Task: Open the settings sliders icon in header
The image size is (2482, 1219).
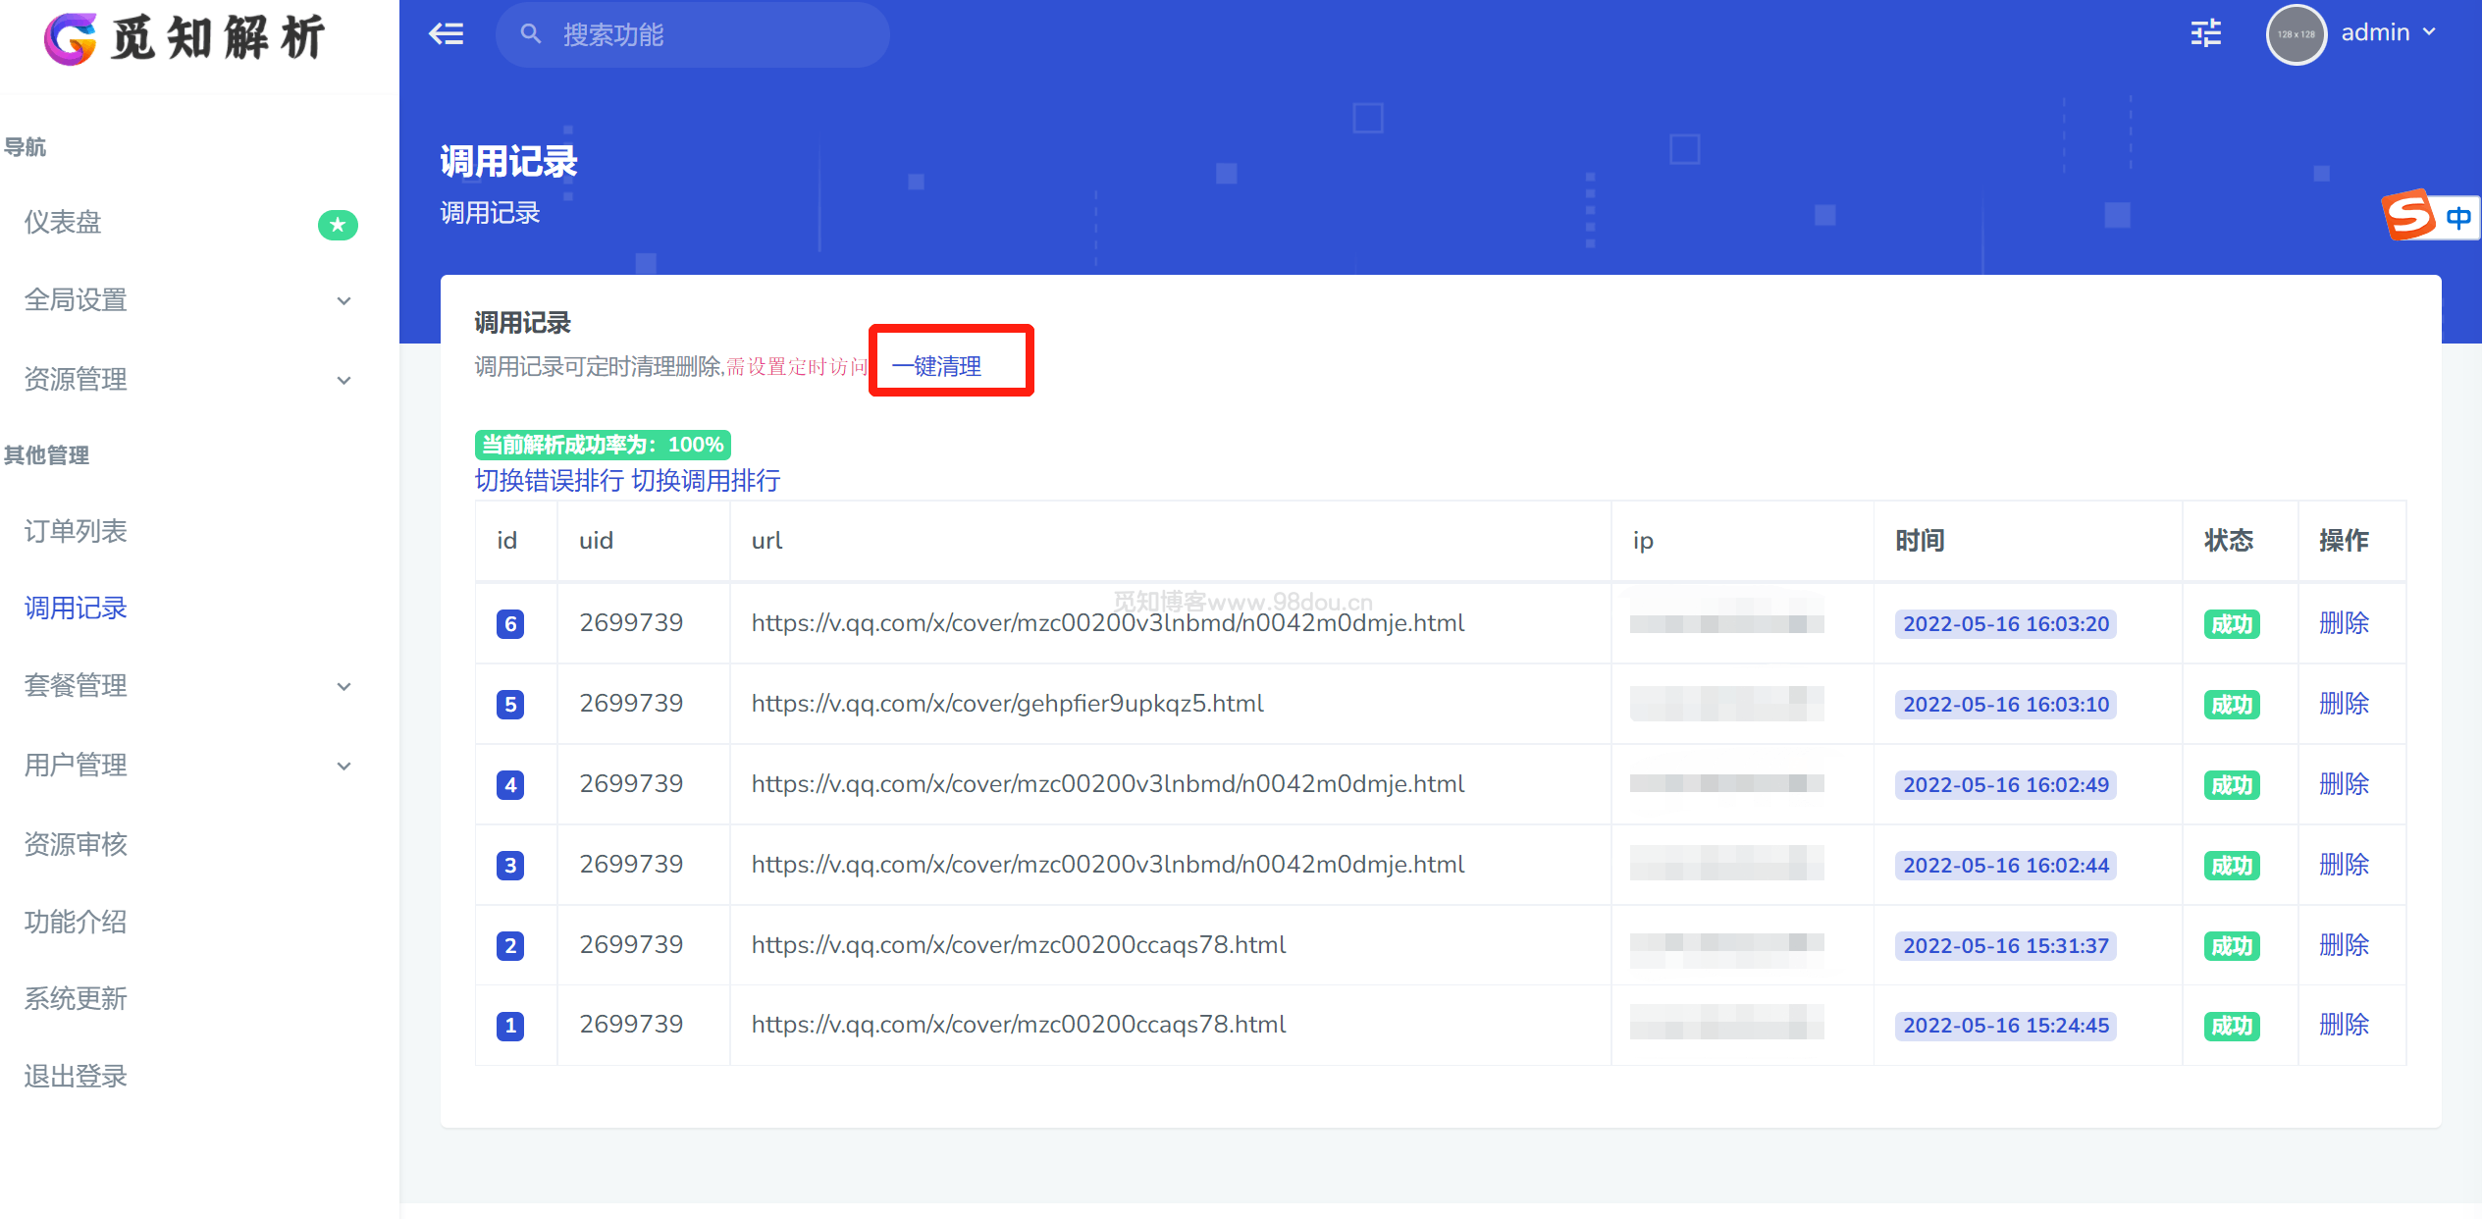Action: (2206, 33)
